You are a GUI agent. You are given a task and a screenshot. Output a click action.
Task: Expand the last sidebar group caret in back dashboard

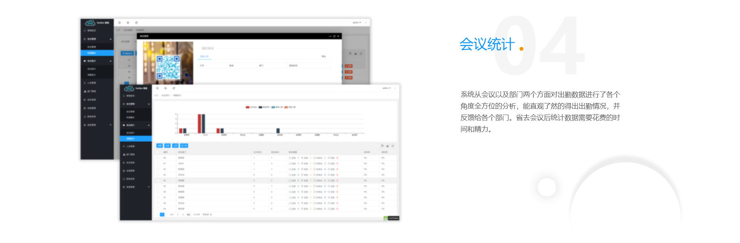[x=111, y=125]
